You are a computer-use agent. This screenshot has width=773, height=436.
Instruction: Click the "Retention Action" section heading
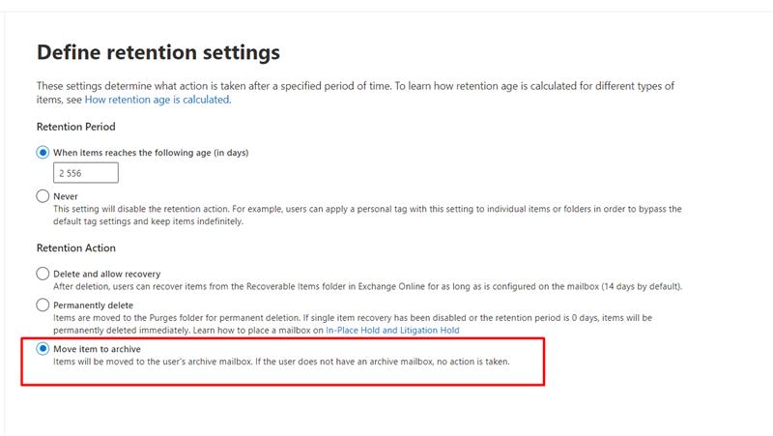coord(75,248)
